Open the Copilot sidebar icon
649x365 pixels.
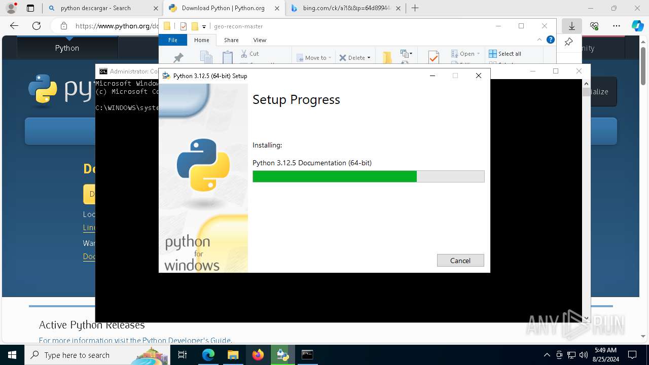click(x=637, y=26)
